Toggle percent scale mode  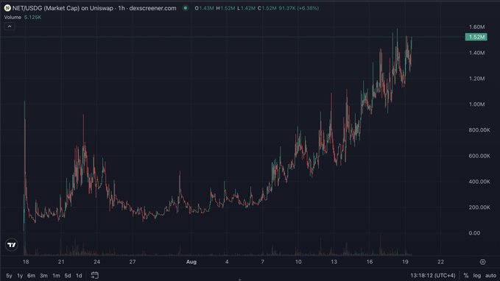coord(466,275)
